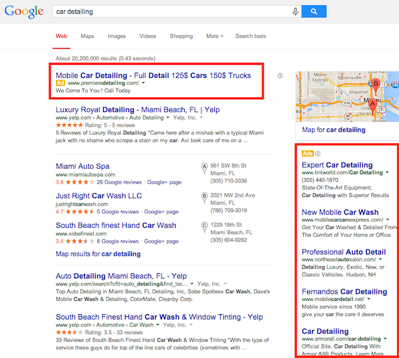Click the microphone voice search icon
399x358 pixels.
click(295, 12)
